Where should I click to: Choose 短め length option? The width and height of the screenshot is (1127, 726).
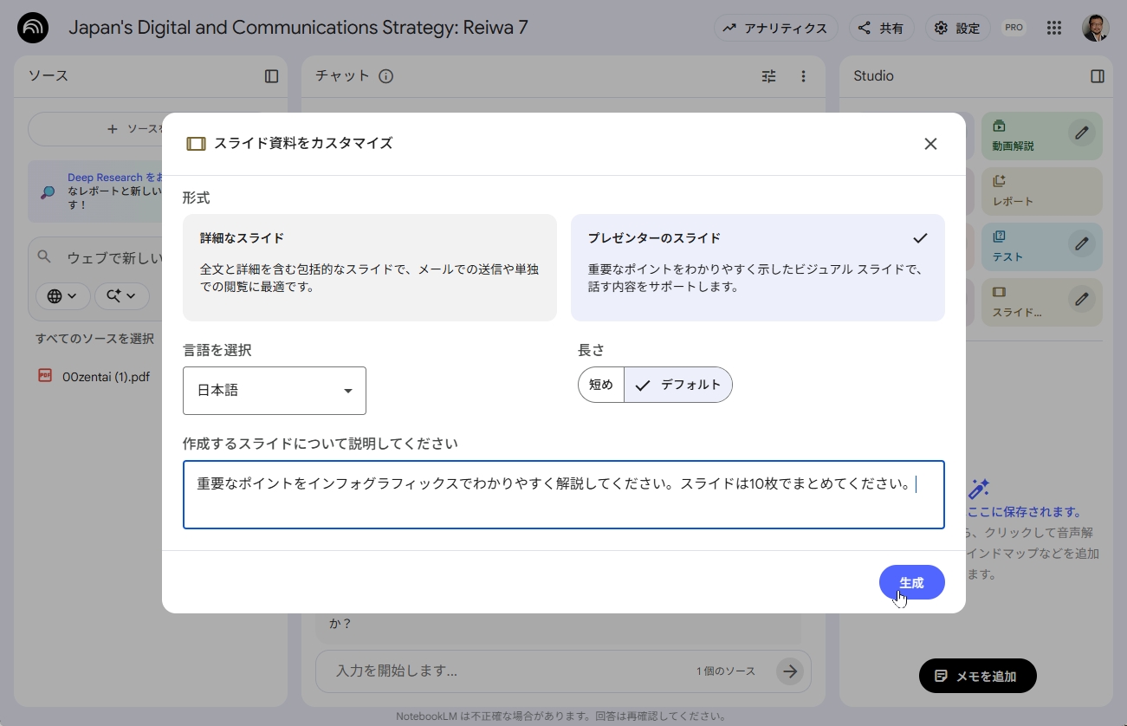[x=601, y=385]
